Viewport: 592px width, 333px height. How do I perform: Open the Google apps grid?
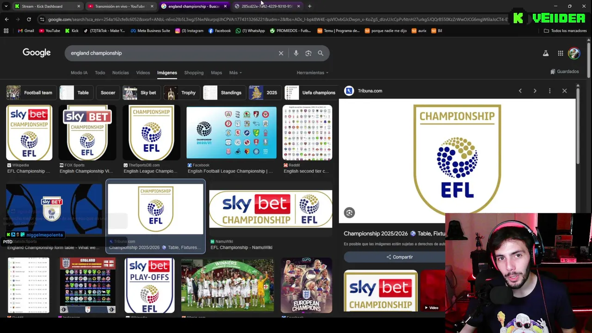(561, 53)
